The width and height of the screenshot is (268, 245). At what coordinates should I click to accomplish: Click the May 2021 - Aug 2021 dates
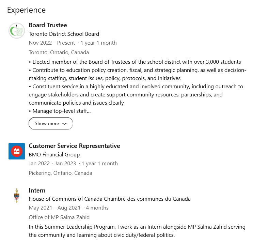pyautogui.click(x=54, y=208)
